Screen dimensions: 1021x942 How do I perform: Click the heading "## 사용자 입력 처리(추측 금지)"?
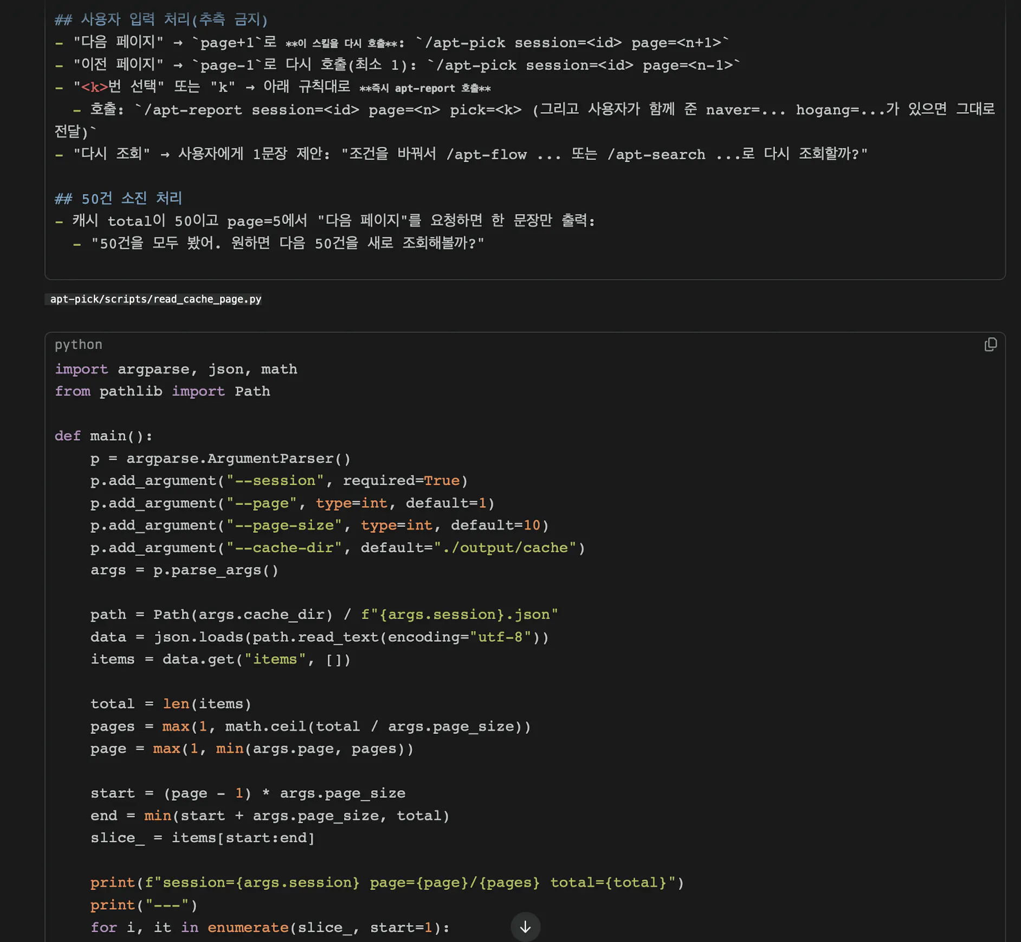coord(161,20)
